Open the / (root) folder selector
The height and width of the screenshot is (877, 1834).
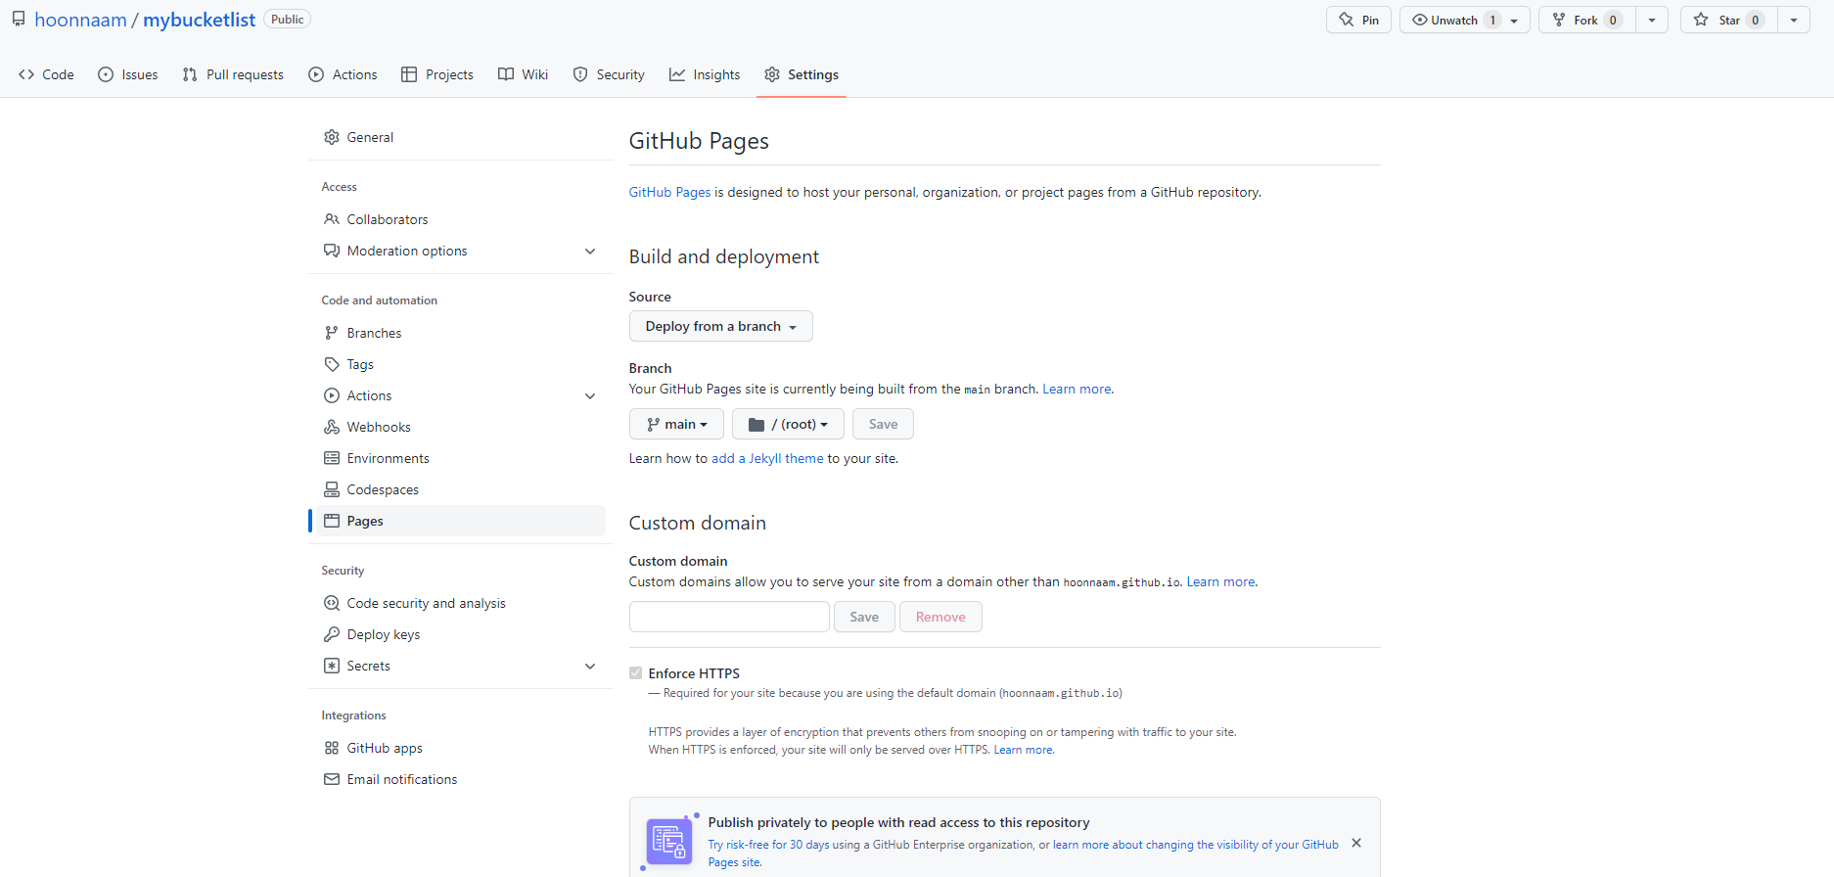[x=788, y=424]
